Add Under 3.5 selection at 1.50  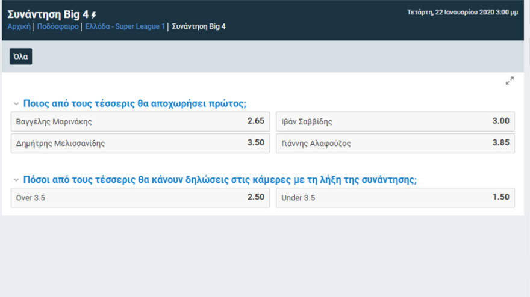pos(395,197)
